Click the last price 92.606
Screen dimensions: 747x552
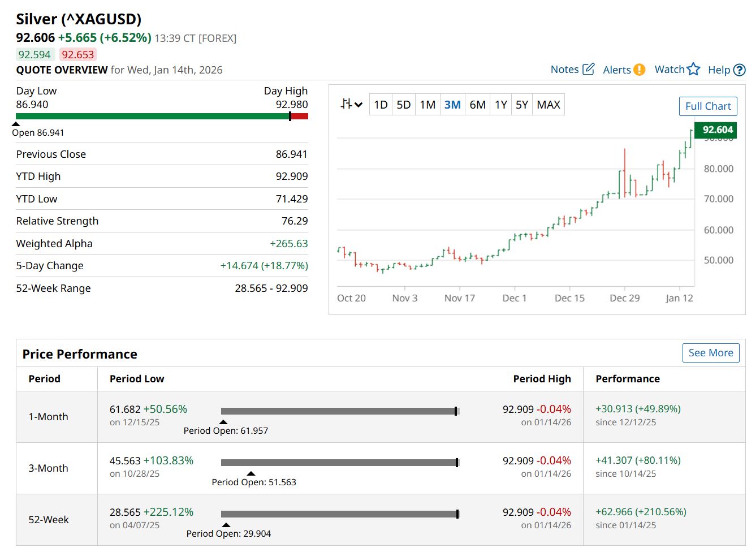(x=36, y=38)
